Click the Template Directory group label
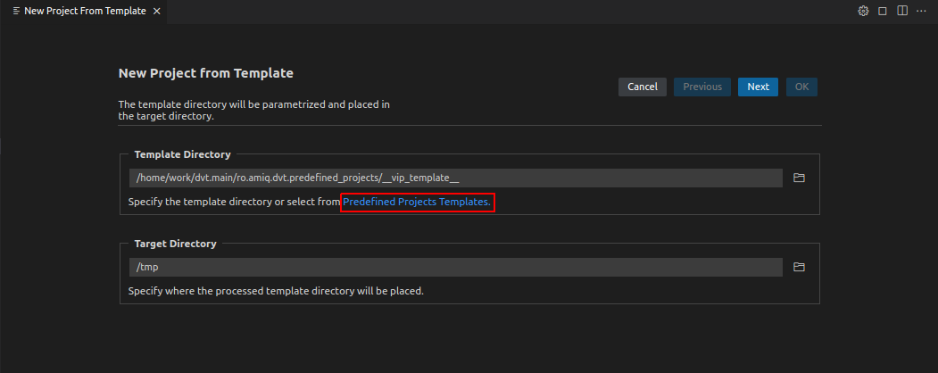 pyautogui.click(x=182, y=154)
